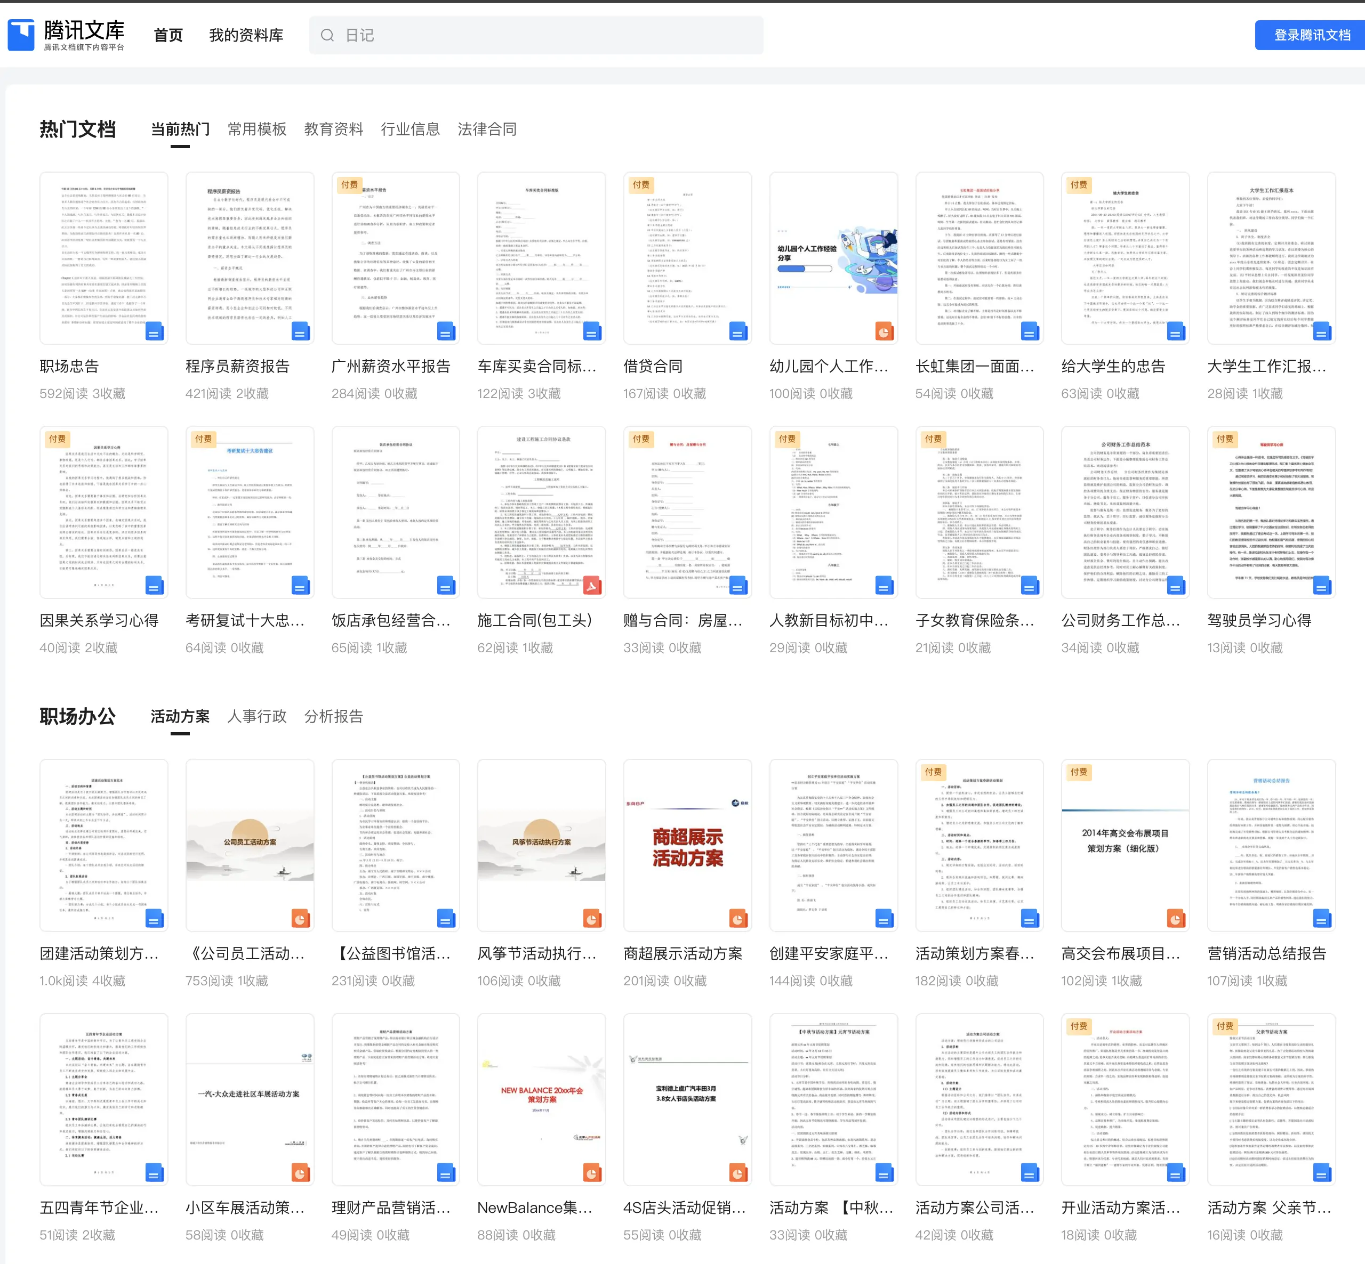Switch to the 常用模板 tab
The image size is (1365, 1264).
257,129
